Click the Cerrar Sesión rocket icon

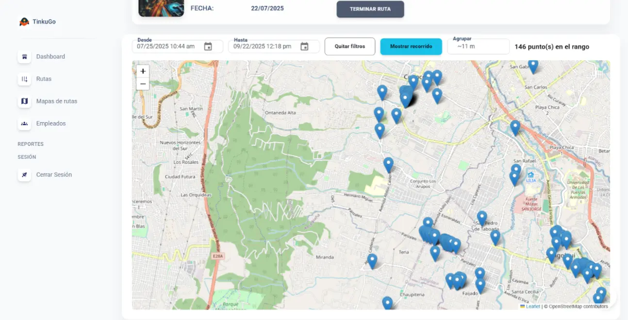coord(24,175)
